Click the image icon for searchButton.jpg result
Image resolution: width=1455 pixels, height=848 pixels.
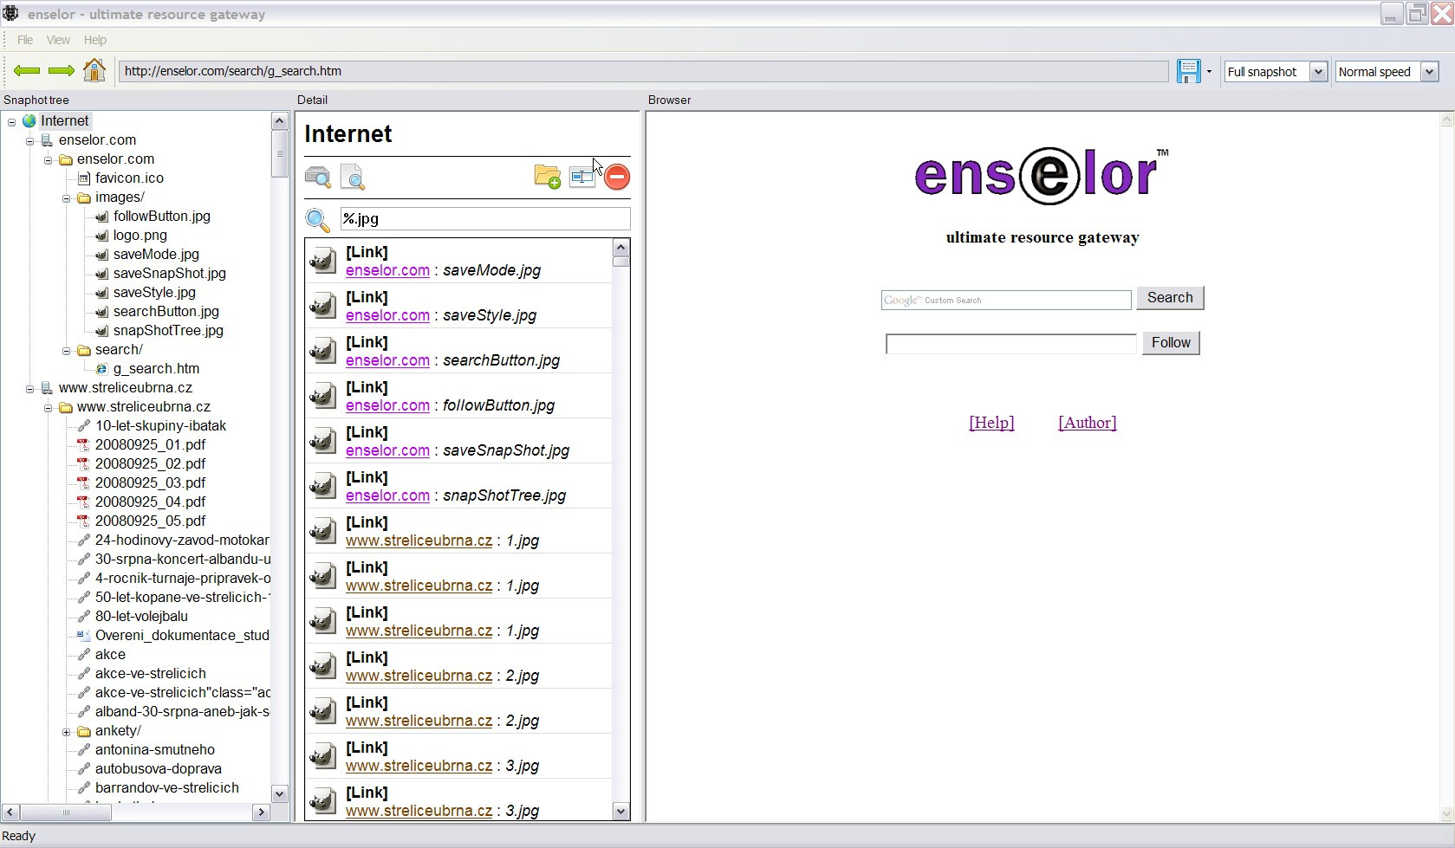pyautogui.click(x=322, y=351)
